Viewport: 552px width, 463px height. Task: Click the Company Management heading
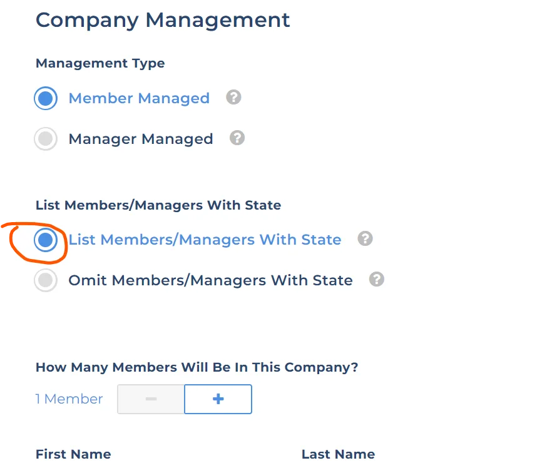163,20
